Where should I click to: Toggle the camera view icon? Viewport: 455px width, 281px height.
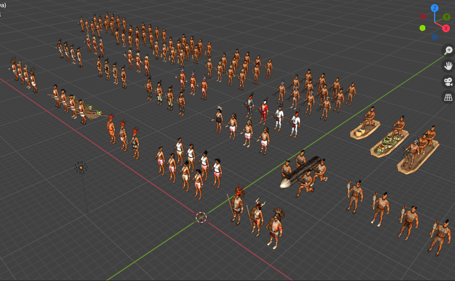pos(448,82)
